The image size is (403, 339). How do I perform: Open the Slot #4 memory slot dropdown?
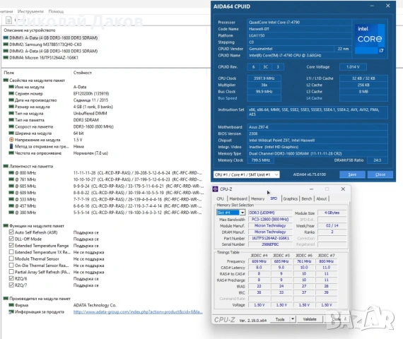click(x=242, y=213)
